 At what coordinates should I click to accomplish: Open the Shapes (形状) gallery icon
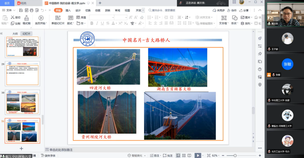point(235,18)
